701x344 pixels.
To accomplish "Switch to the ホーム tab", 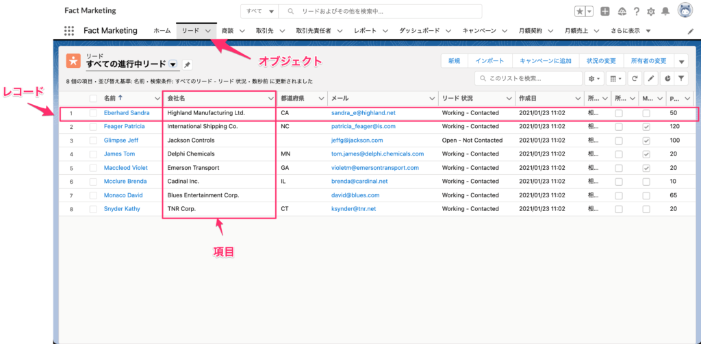I will [162, 31].
